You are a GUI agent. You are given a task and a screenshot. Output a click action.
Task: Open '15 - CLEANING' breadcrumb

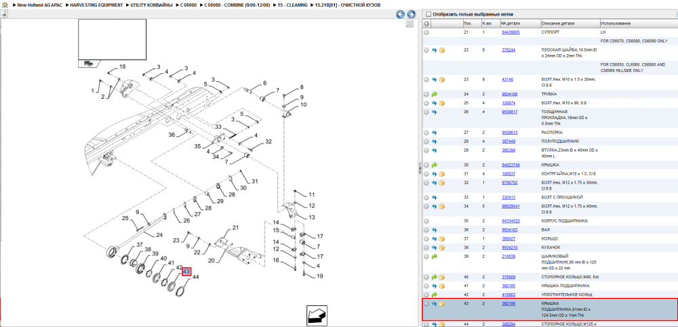click(293, 5)
